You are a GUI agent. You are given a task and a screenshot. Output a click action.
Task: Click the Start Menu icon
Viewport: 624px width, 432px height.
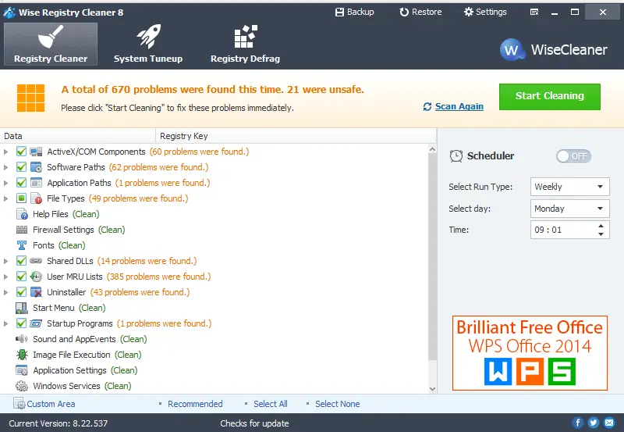22,308
